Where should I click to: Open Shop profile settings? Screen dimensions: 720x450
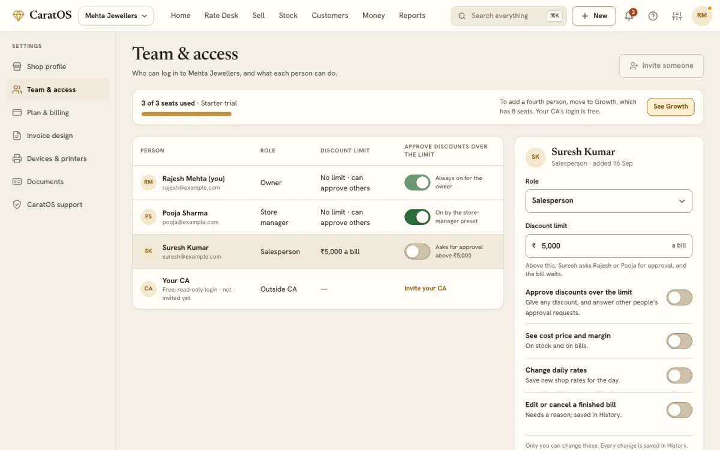point(58,67)
